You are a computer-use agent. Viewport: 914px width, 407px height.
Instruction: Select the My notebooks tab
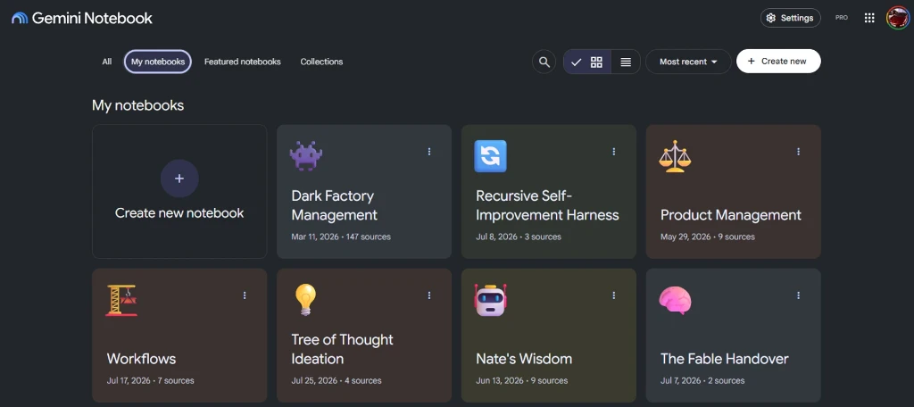(x=157, y=62)
